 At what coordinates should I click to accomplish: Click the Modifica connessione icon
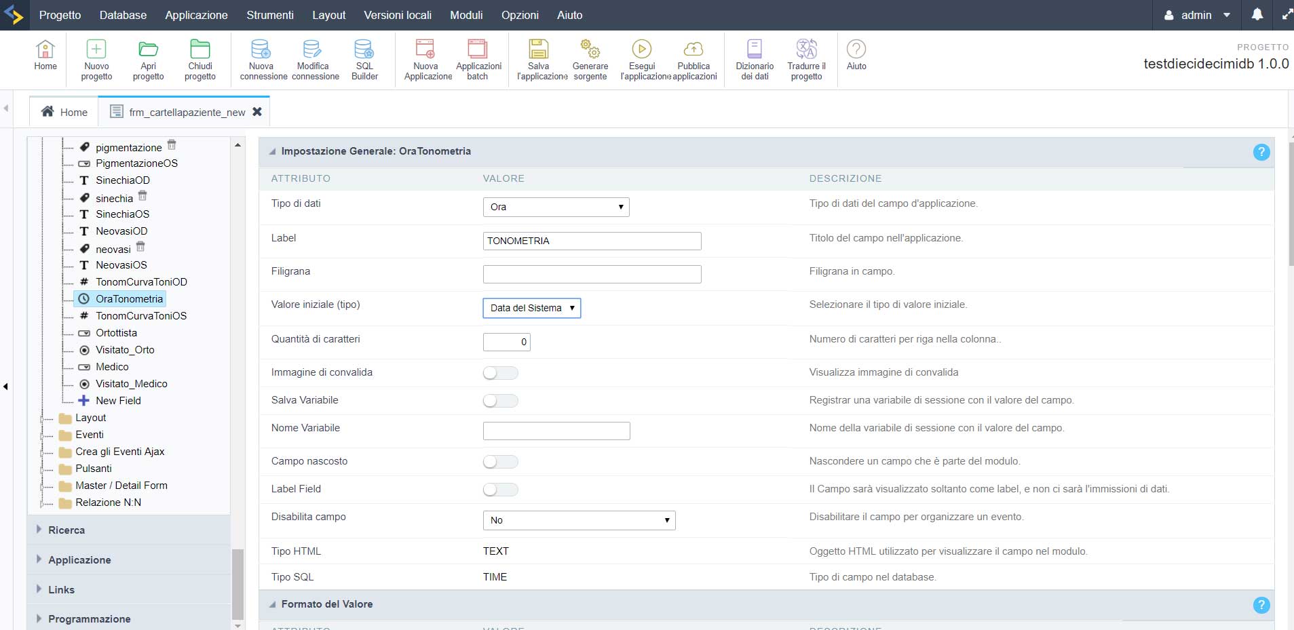coord(313,60)
